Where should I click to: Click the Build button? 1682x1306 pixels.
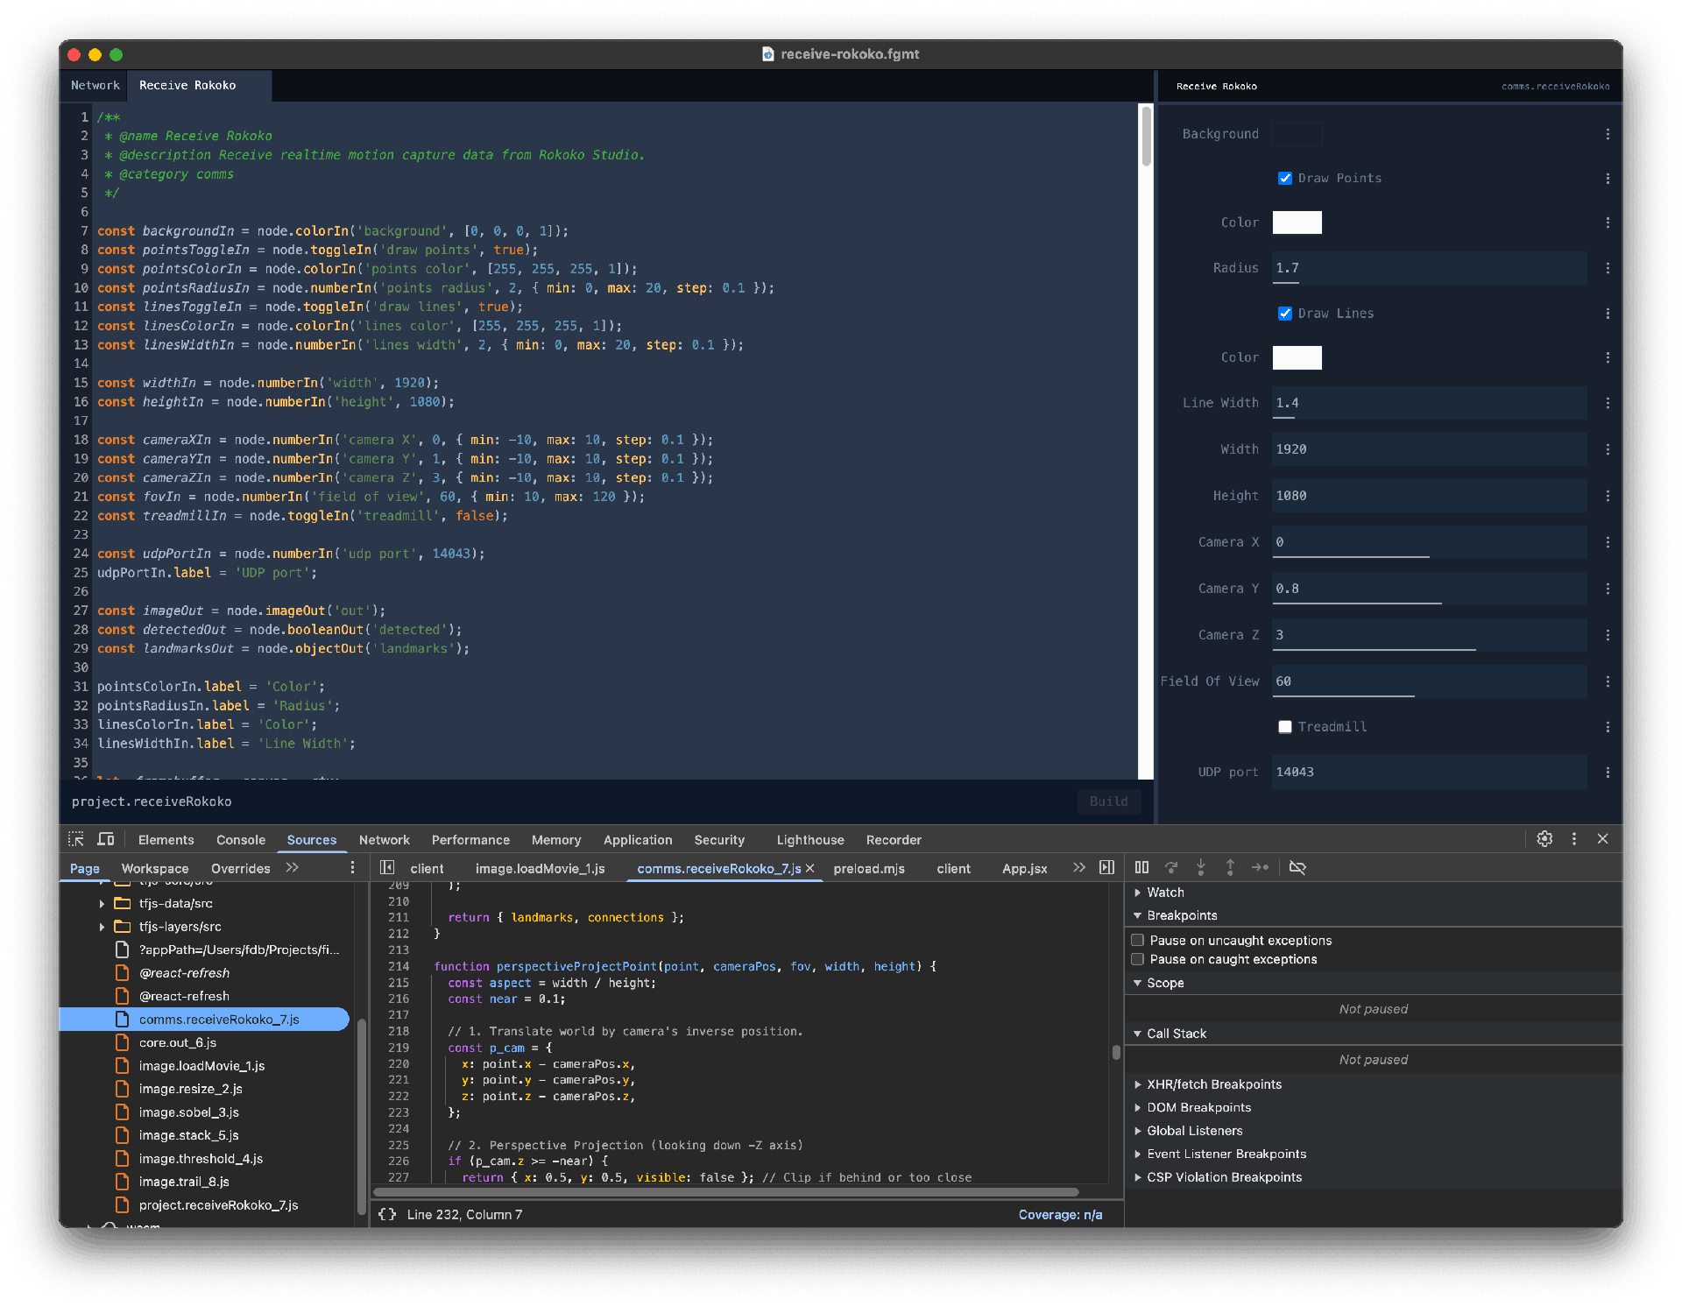coord(1108,801)
